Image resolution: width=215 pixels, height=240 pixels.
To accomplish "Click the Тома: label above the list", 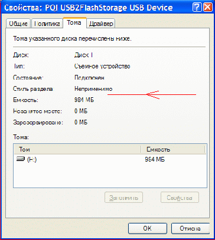I will 21,137.
